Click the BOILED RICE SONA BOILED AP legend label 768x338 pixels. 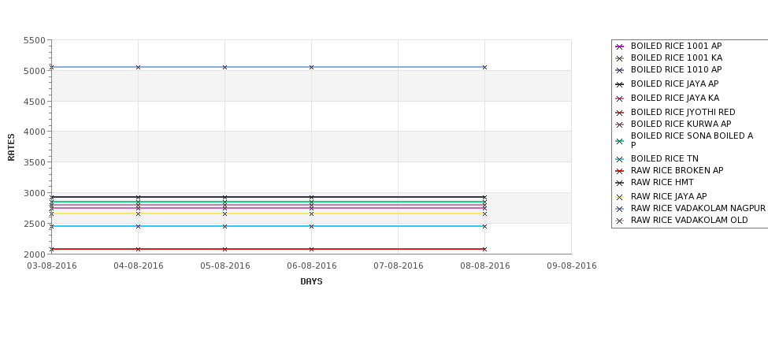692,140
